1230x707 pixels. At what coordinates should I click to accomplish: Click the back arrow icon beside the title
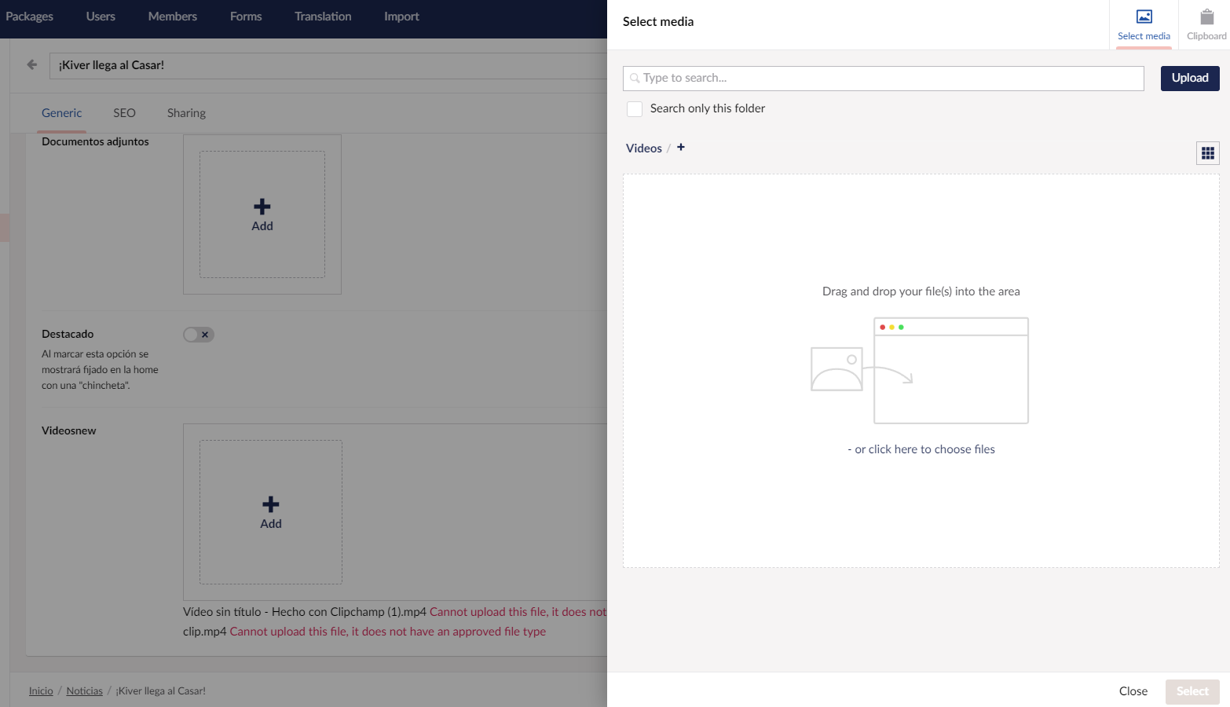pyautogui.click(x=32, y=65)
